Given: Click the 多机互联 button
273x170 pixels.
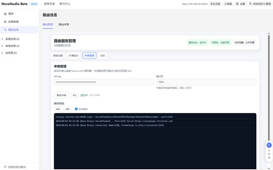Looking at the screenshot, I should point(215,4).
